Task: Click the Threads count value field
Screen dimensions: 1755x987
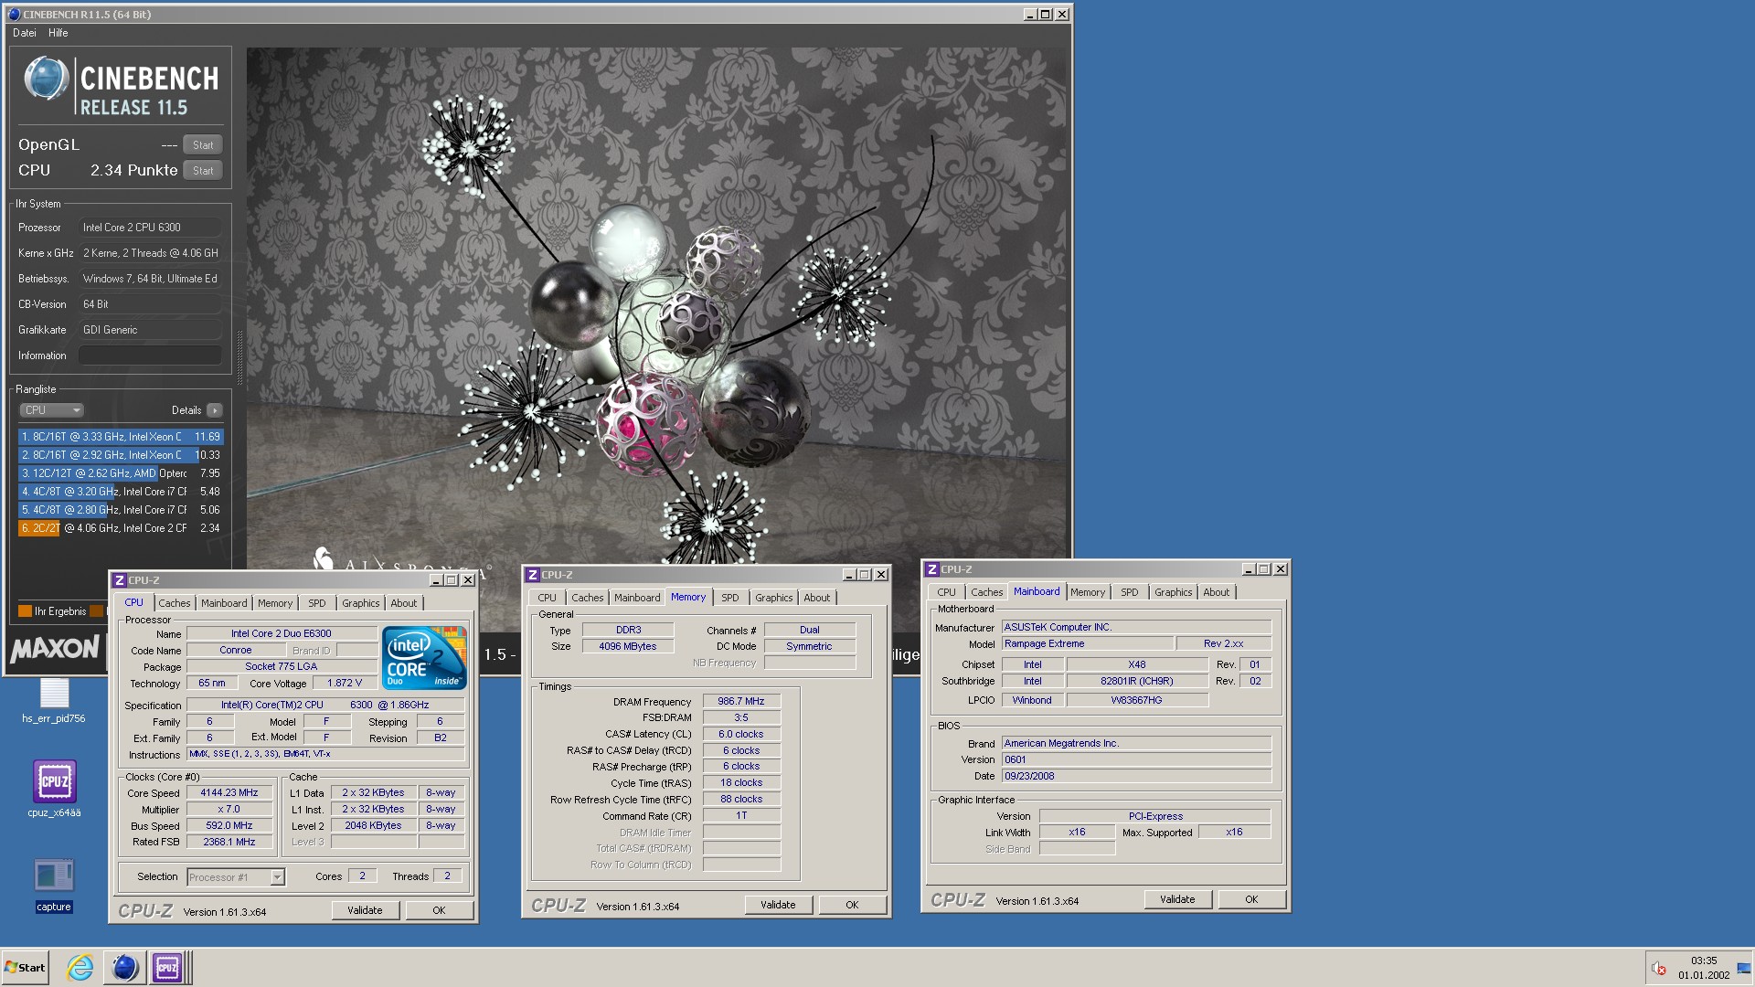Action: click(x=447, y=876)
